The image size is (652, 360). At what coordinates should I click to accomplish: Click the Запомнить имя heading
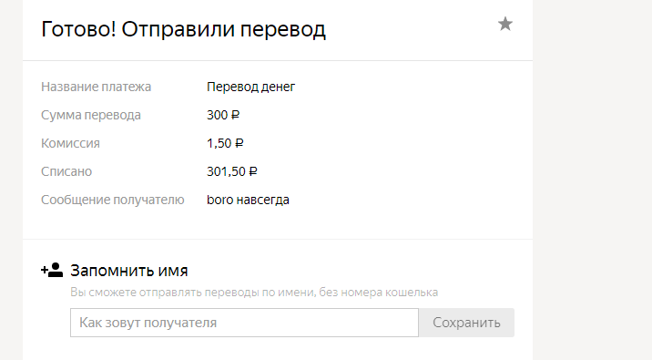(x=129, y=271)
